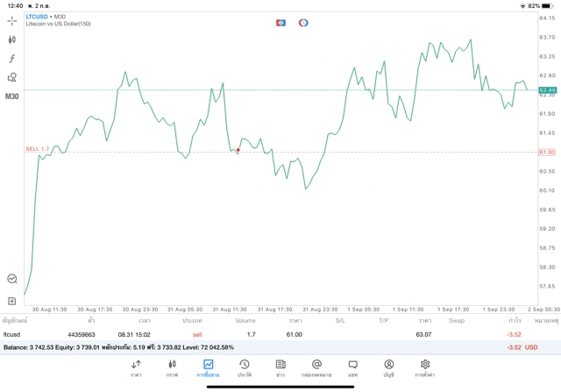This screenshot has height=392, width=561.
Task: Sort positions by the Volume column header
Action: [x=245, y=321]
